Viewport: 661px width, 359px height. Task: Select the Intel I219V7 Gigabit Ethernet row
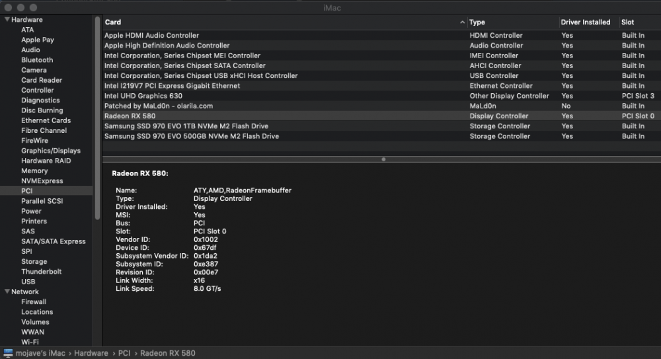tap(381, 86)
